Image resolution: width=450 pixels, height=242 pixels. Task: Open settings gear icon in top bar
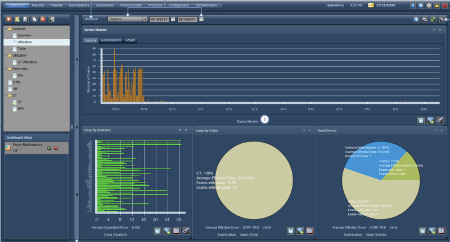pos(429,6)
